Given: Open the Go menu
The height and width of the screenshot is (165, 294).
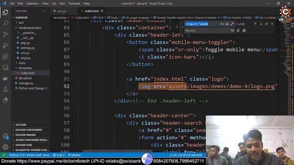Looking at the screenshot, I should click(54, 4).
